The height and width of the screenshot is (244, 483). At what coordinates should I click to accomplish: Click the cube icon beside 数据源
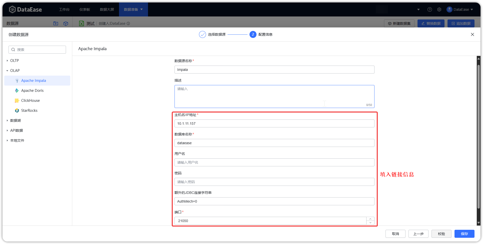coord(66,23)
